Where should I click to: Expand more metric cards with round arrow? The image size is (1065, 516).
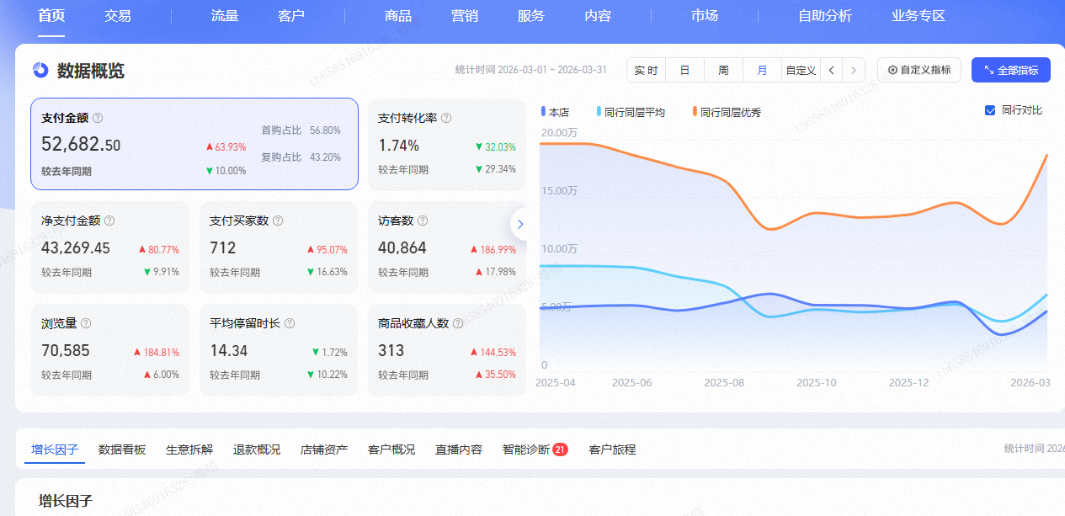point(520,224)
